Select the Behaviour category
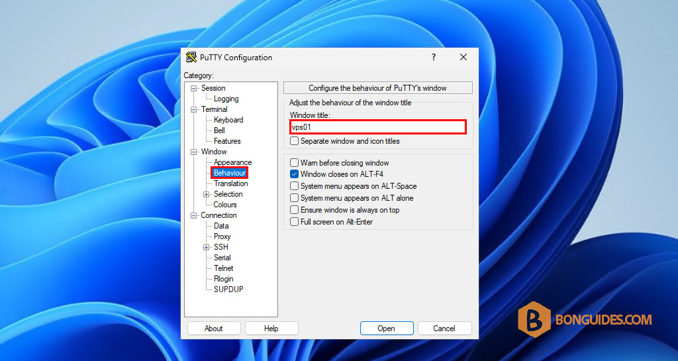Viewport: 678px width, 361px height. [x=230, y=173]
